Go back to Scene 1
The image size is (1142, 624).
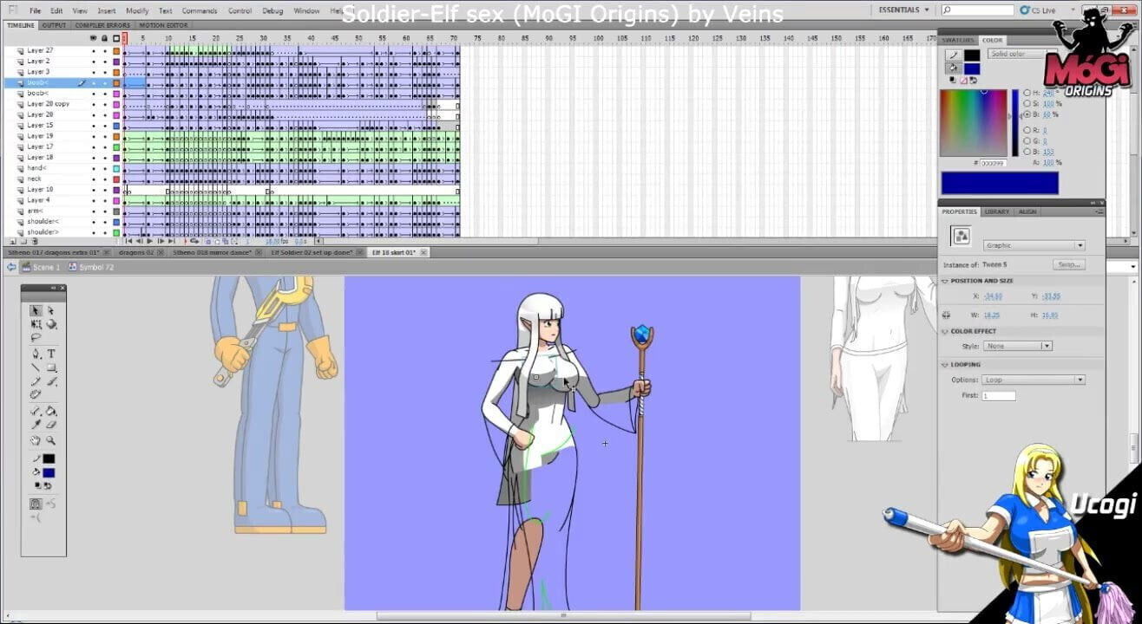[x=46, y=267]
